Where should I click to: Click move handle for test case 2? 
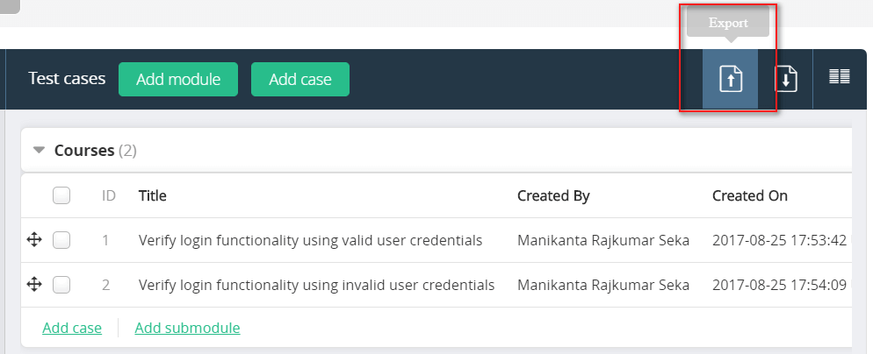click(x=34, y=285)
